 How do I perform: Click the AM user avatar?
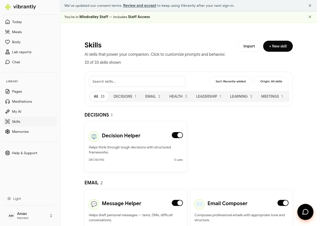(x=11, y=216)
